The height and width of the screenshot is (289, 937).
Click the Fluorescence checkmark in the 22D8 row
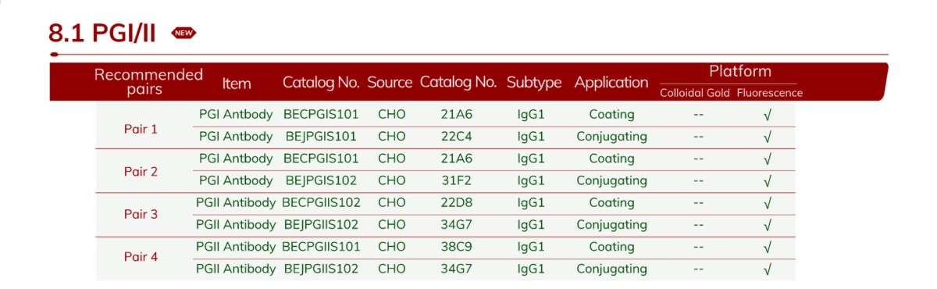[x=768, y=203]
